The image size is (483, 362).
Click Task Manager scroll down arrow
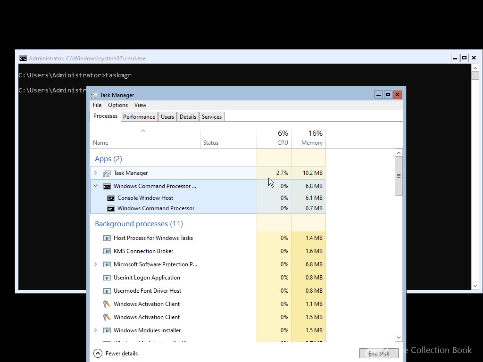pos(399,337)
